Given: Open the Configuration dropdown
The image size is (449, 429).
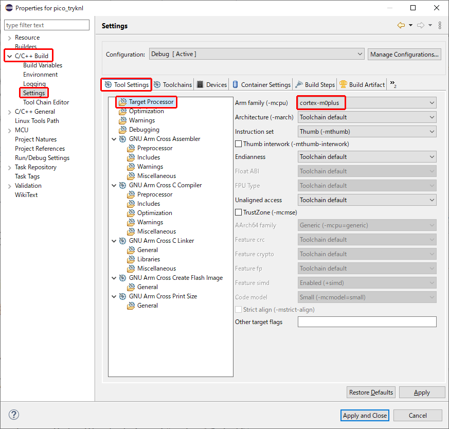Looking at the screenshot, I should (256, 54).
